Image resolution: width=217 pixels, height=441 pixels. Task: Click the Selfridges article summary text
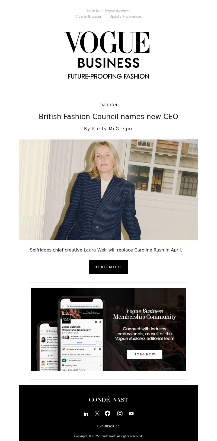tap(106, 250)
